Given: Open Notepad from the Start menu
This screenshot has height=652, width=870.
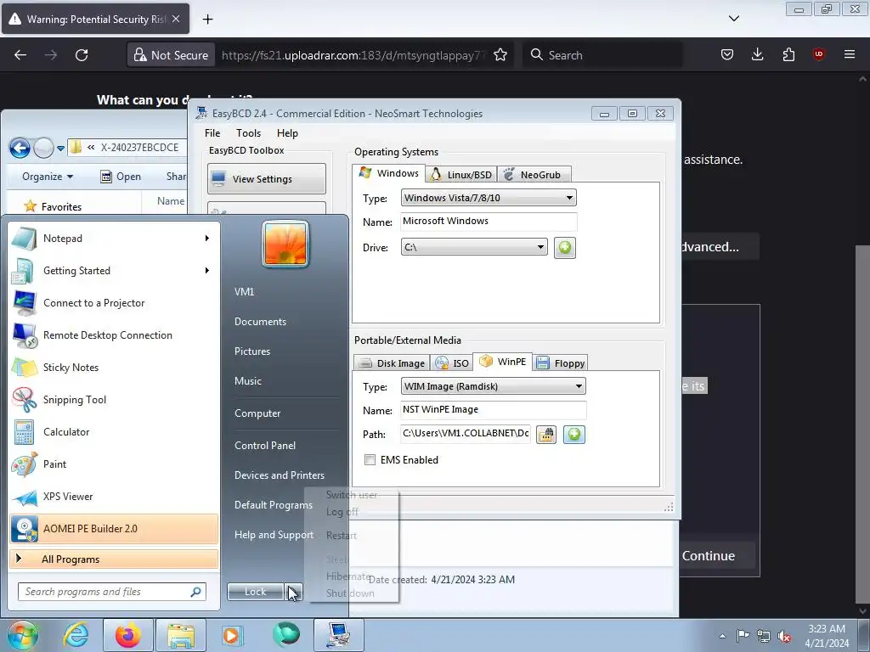Looking at the screenshot, I should coord(113,239).
